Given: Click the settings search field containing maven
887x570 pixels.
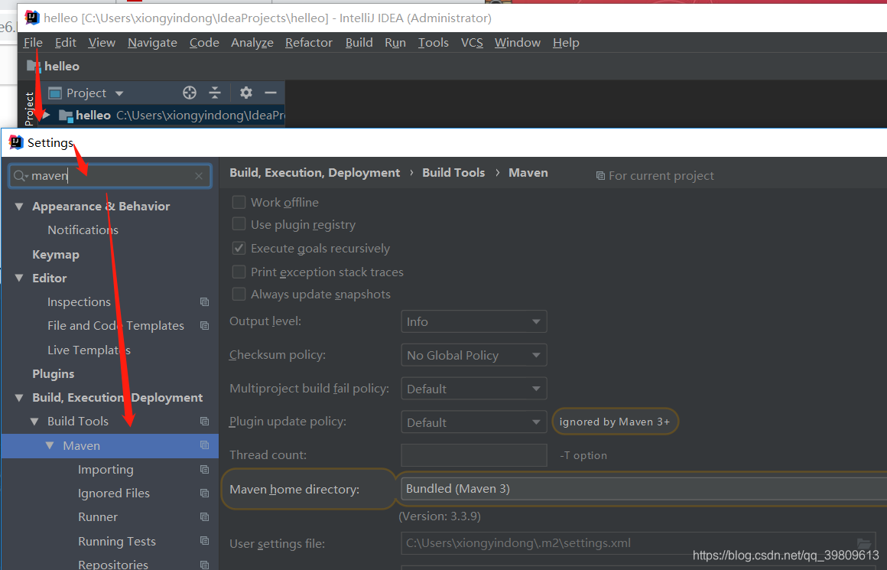Looking at the screenshot, I should [110, 176].
